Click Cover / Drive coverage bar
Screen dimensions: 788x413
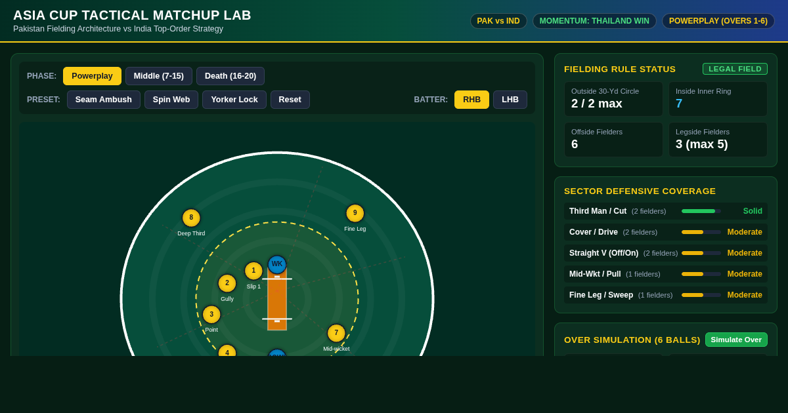701,232
